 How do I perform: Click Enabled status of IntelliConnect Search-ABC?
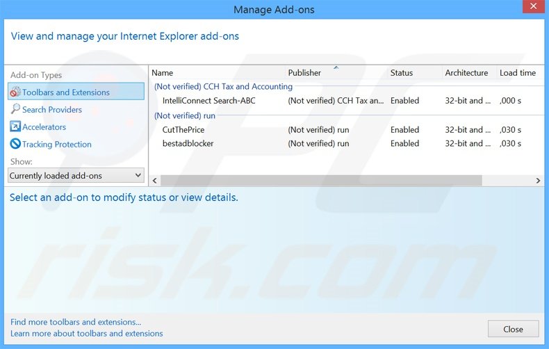click(x=404, y=101)
